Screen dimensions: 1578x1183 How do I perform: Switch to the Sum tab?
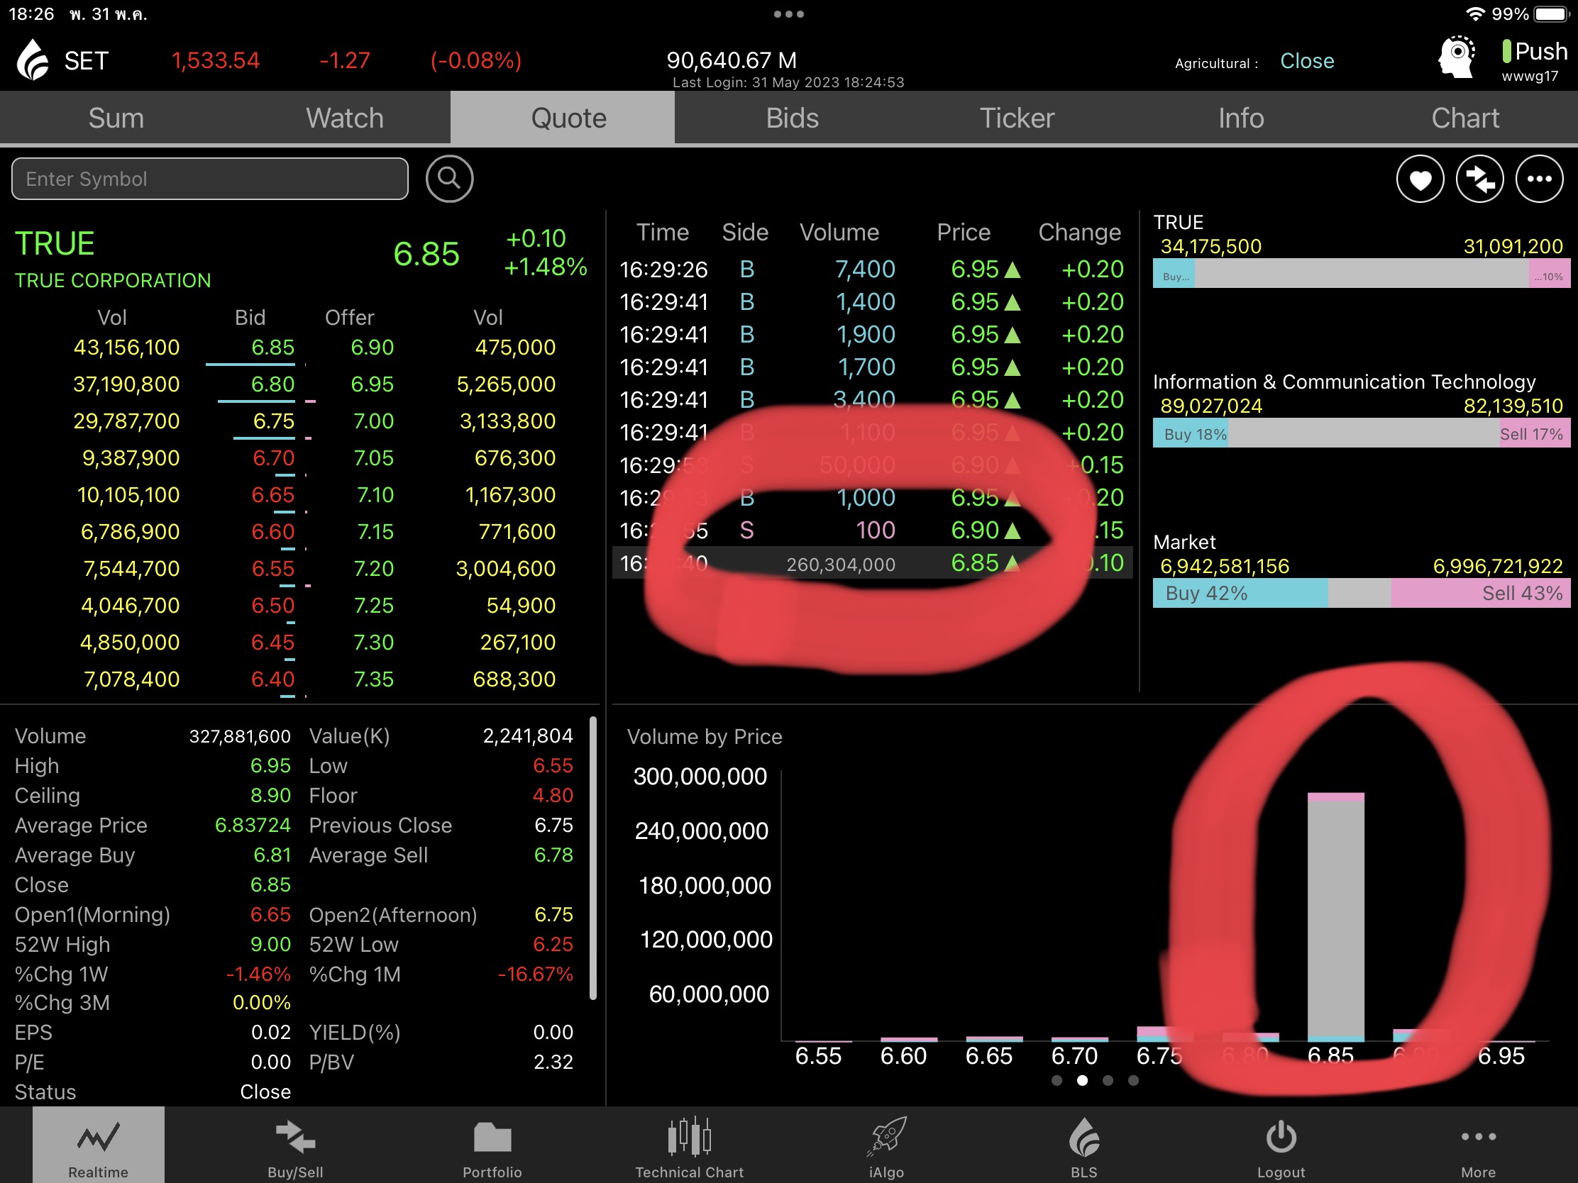pyautogui.click(x=116, y=118)
